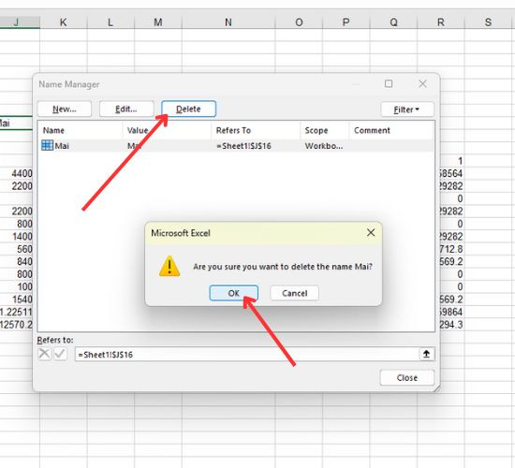
Task: Click the Edit… button in Name Manager
Action: 126,109
